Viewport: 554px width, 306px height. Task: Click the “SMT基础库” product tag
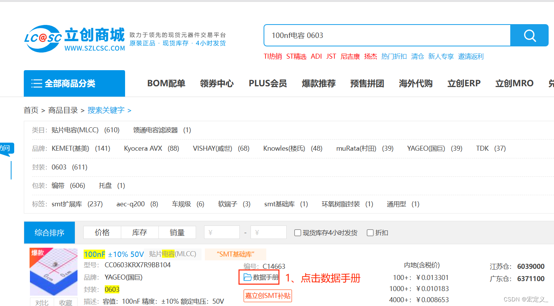(x=236, y=254)
